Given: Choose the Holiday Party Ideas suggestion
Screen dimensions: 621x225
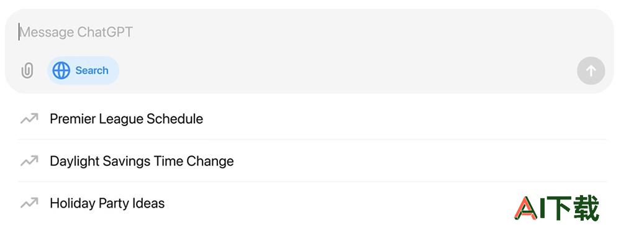Looking at the screenshot, I should pyautogui.click(x=312, y=203).
